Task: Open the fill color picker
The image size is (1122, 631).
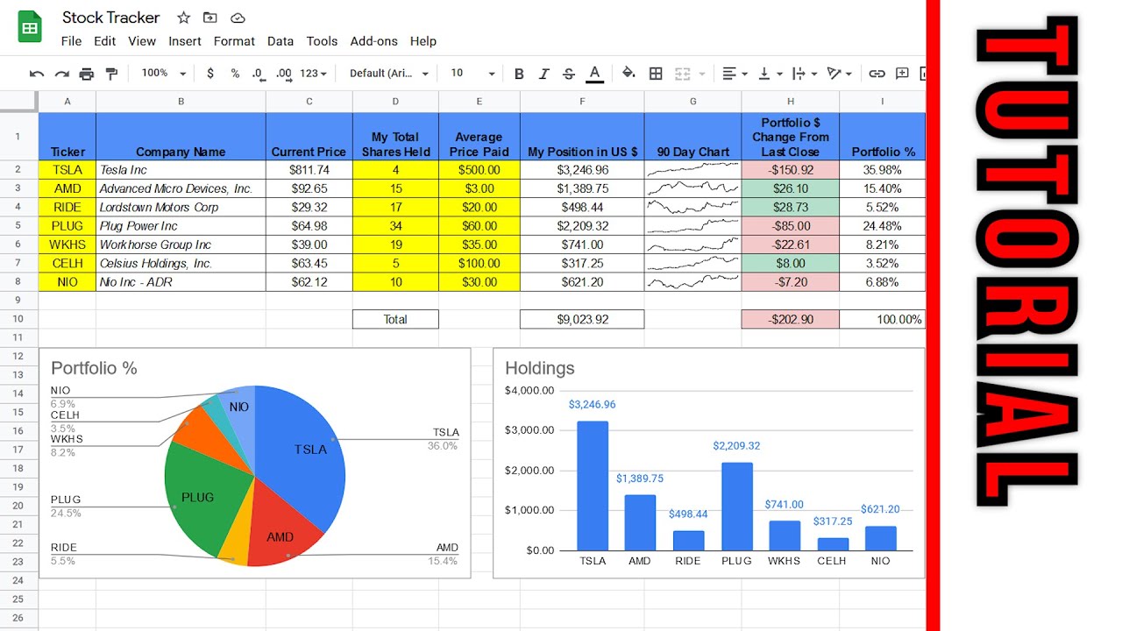Action: coord(628,74)
